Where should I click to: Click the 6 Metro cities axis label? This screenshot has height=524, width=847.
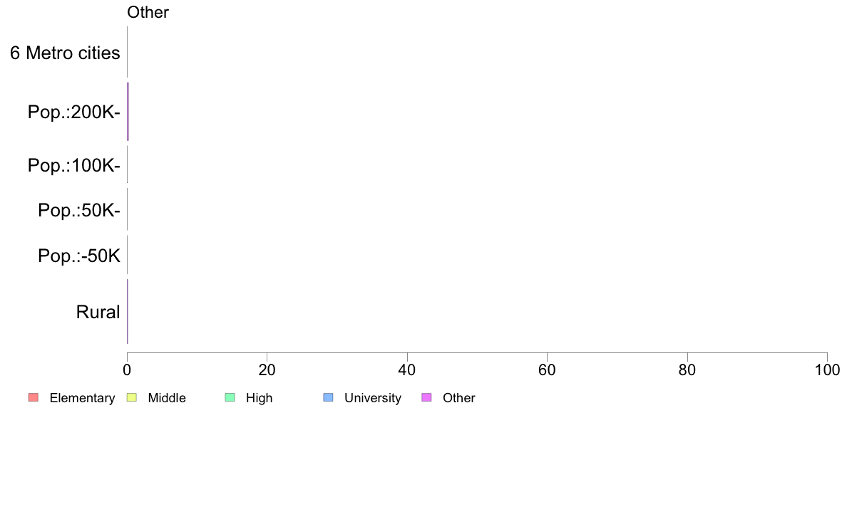[x=65, y=53]
